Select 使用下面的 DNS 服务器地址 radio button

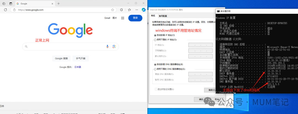click(x=155, y=69)
